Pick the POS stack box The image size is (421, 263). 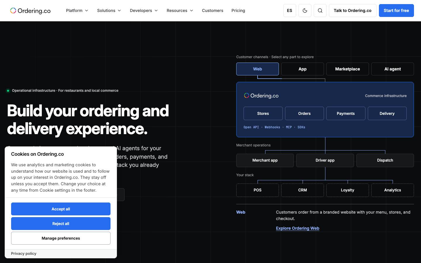[x=258, y=190]
